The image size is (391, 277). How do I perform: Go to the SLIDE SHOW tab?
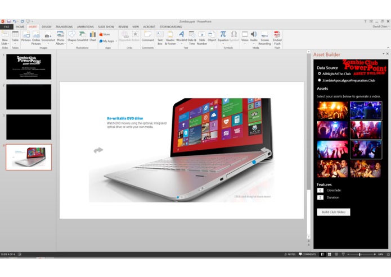click(106, 26)
